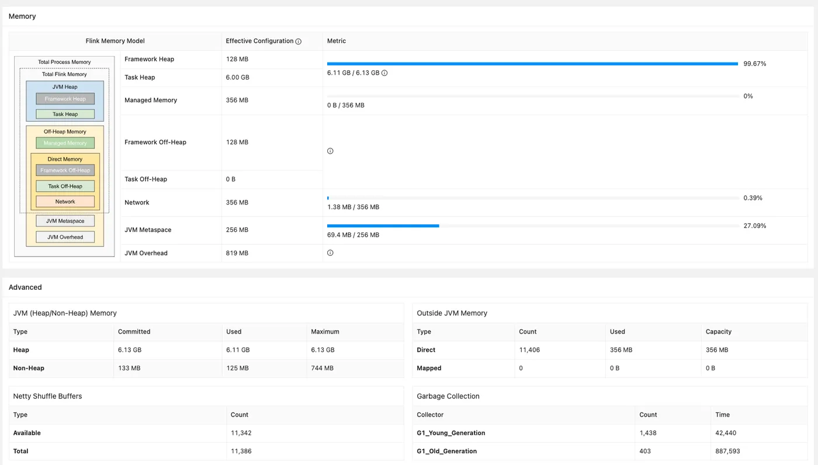Viewport: 818px width, 465px height.
Task: Click the Network box in the diagram
Action: pyautogui.click(x=65, y=202)
